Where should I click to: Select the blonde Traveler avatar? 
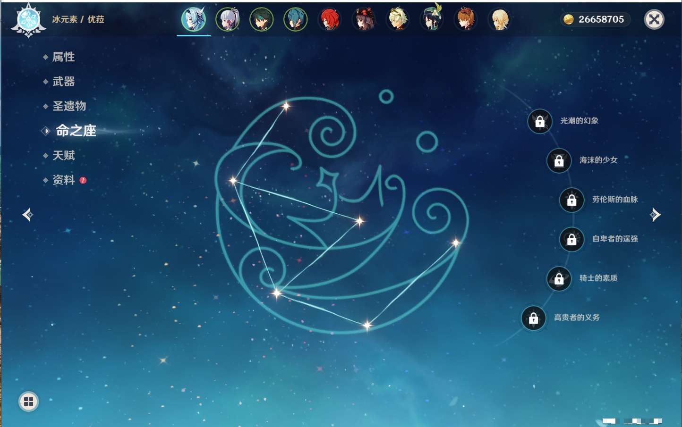pos(499,20)
